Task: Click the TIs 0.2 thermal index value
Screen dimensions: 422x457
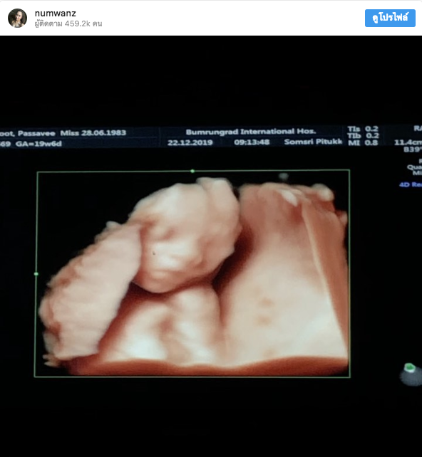Action: (x=363, y=129)
